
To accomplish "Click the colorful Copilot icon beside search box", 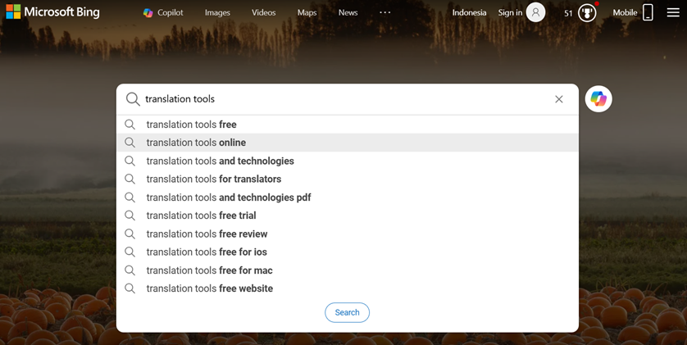I will point(598,99).
